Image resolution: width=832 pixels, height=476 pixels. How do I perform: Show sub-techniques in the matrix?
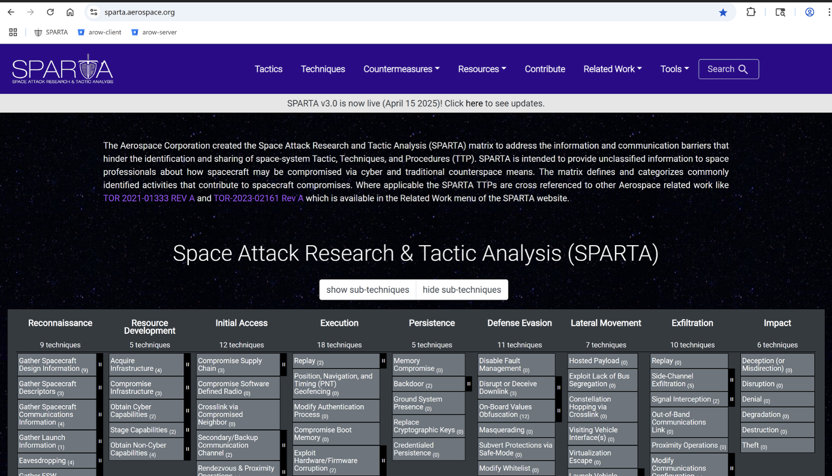click(367, 290)
